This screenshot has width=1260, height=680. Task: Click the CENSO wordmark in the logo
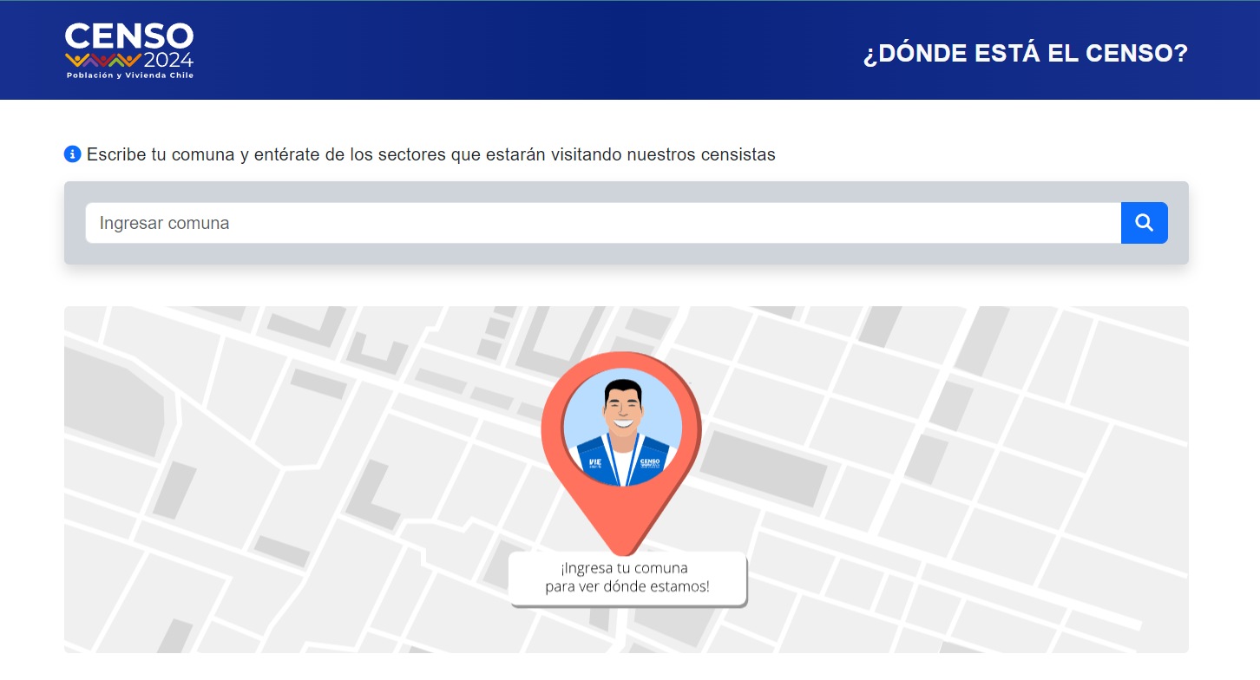pos(128,37)
